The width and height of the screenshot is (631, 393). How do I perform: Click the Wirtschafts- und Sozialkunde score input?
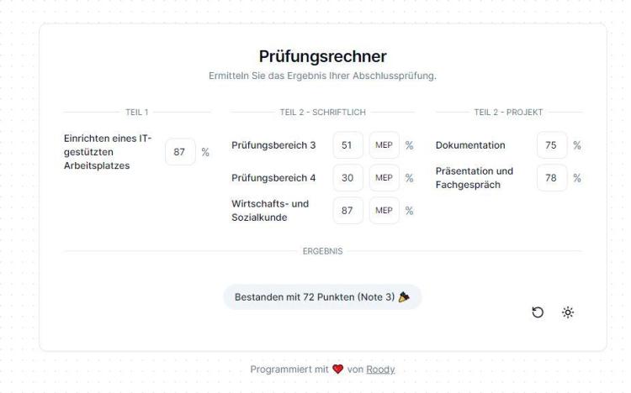tap(347, 210)
